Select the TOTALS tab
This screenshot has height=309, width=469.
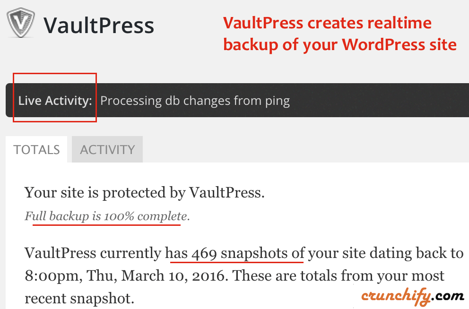tap(36, 149)
